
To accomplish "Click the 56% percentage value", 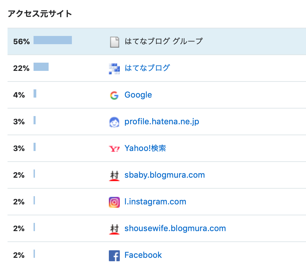I will point(22,41).
